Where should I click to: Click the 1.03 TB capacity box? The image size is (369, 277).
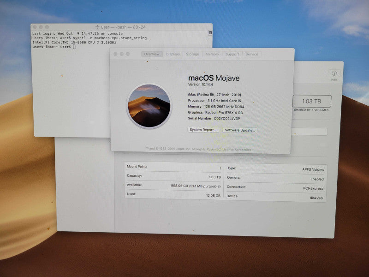point(312,101)
